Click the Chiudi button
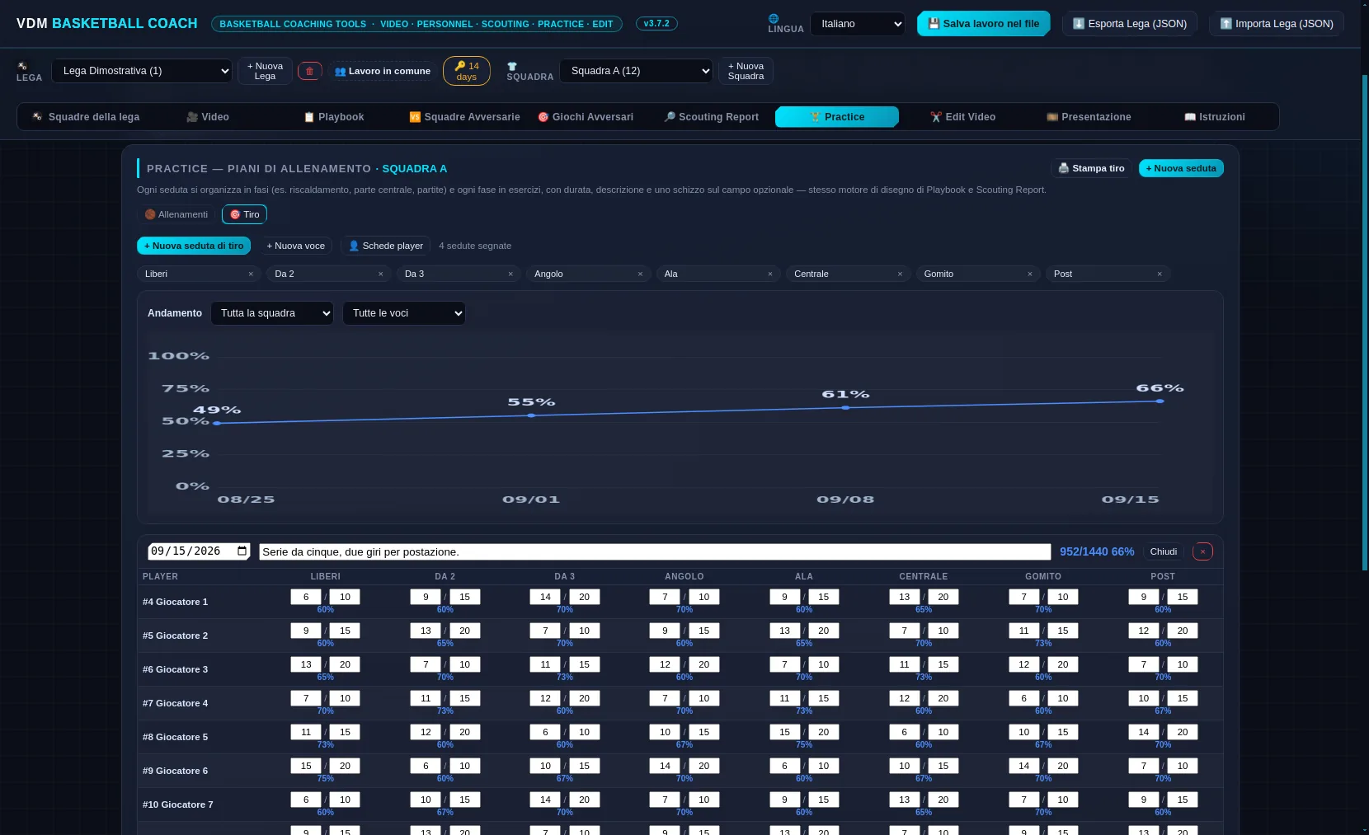The height and width of the screenshot is (835, 1369). [1164, 551]
